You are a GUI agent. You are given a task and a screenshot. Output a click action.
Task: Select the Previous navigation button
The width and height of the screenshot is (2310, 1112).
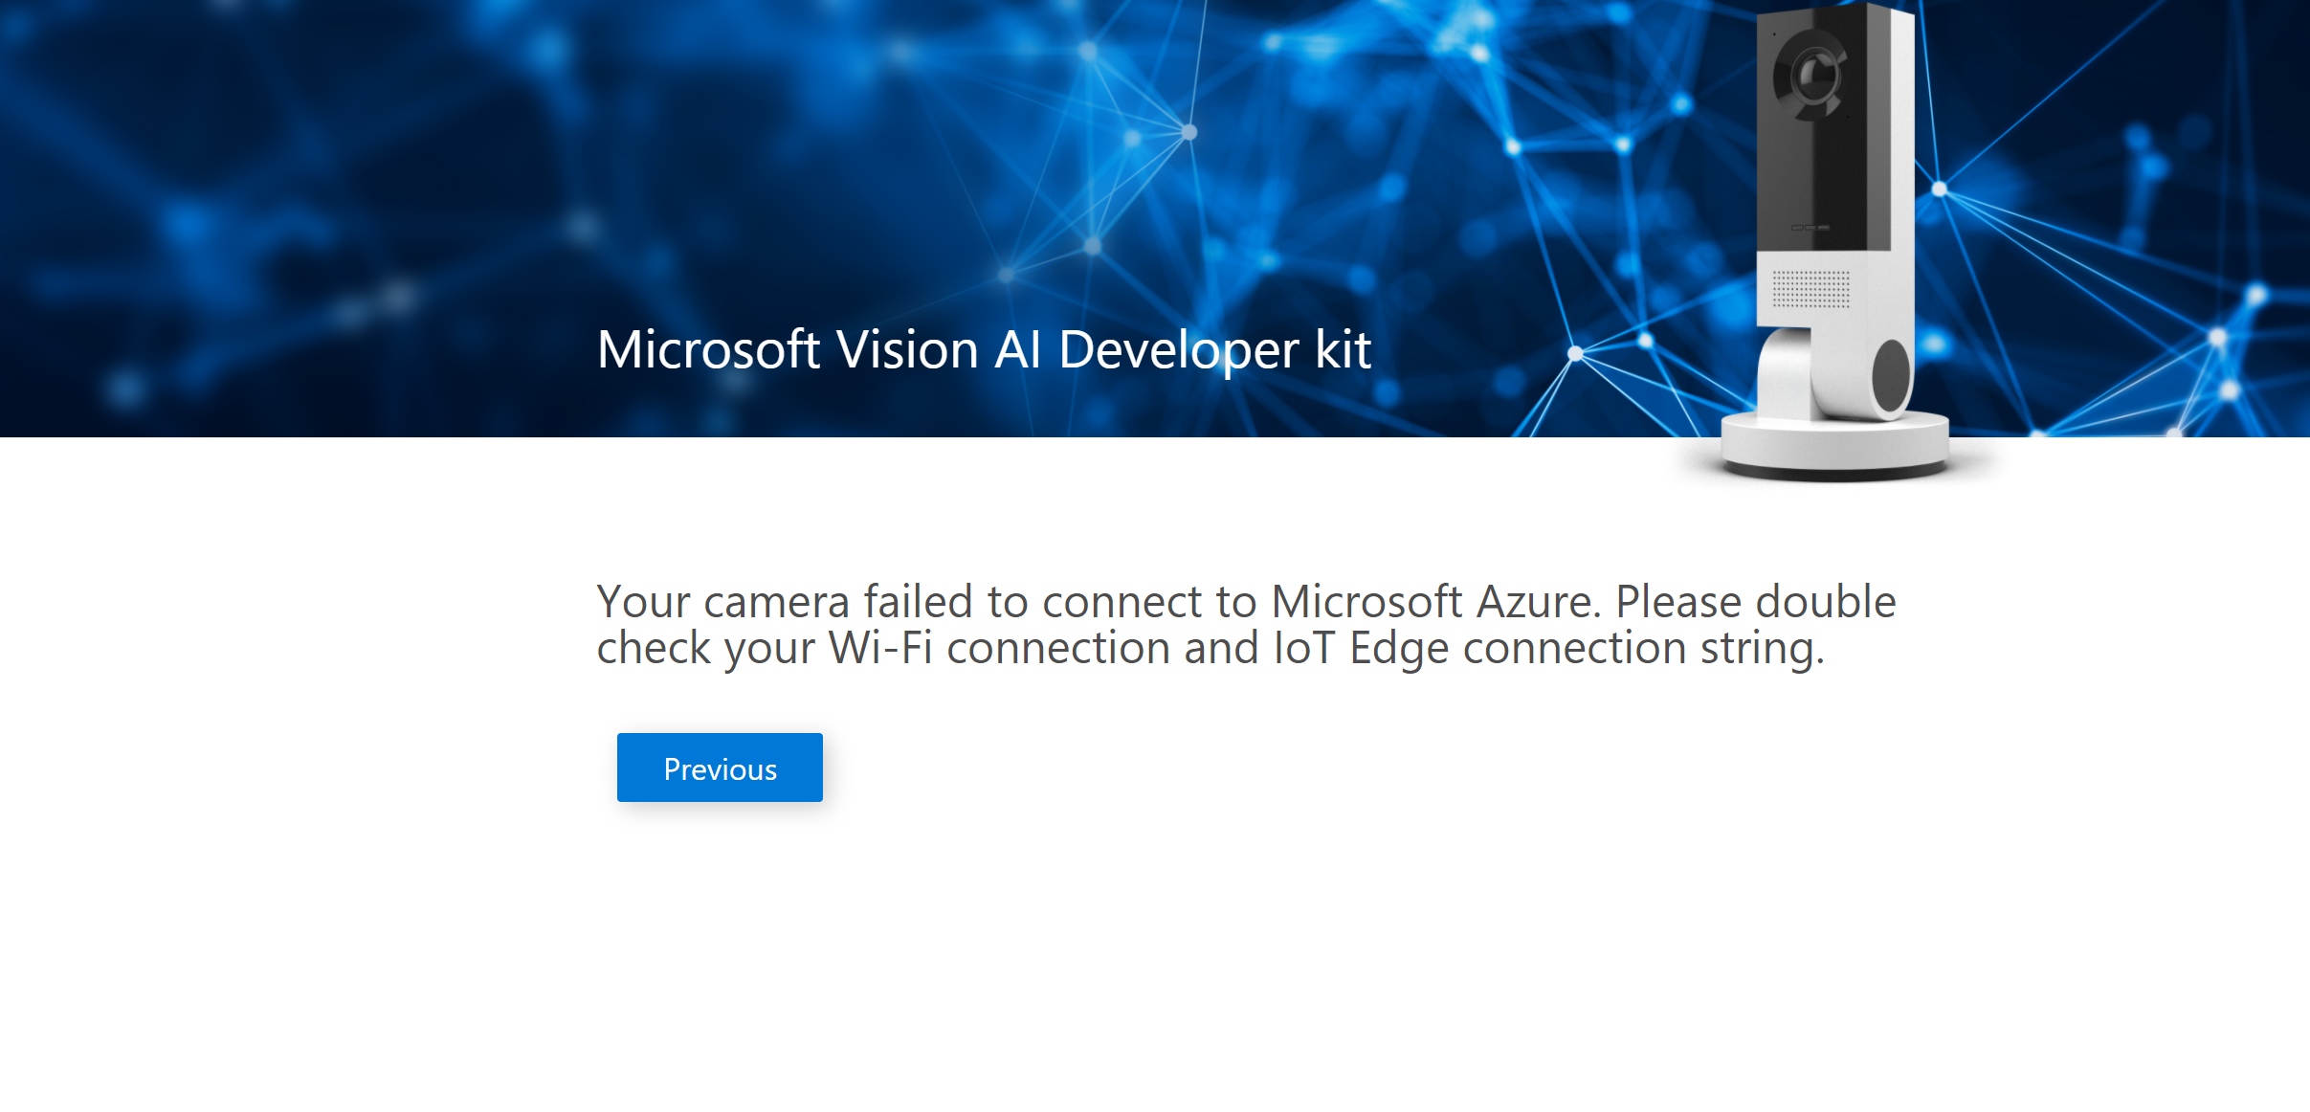pyautogui.click(x=720, y=767)
